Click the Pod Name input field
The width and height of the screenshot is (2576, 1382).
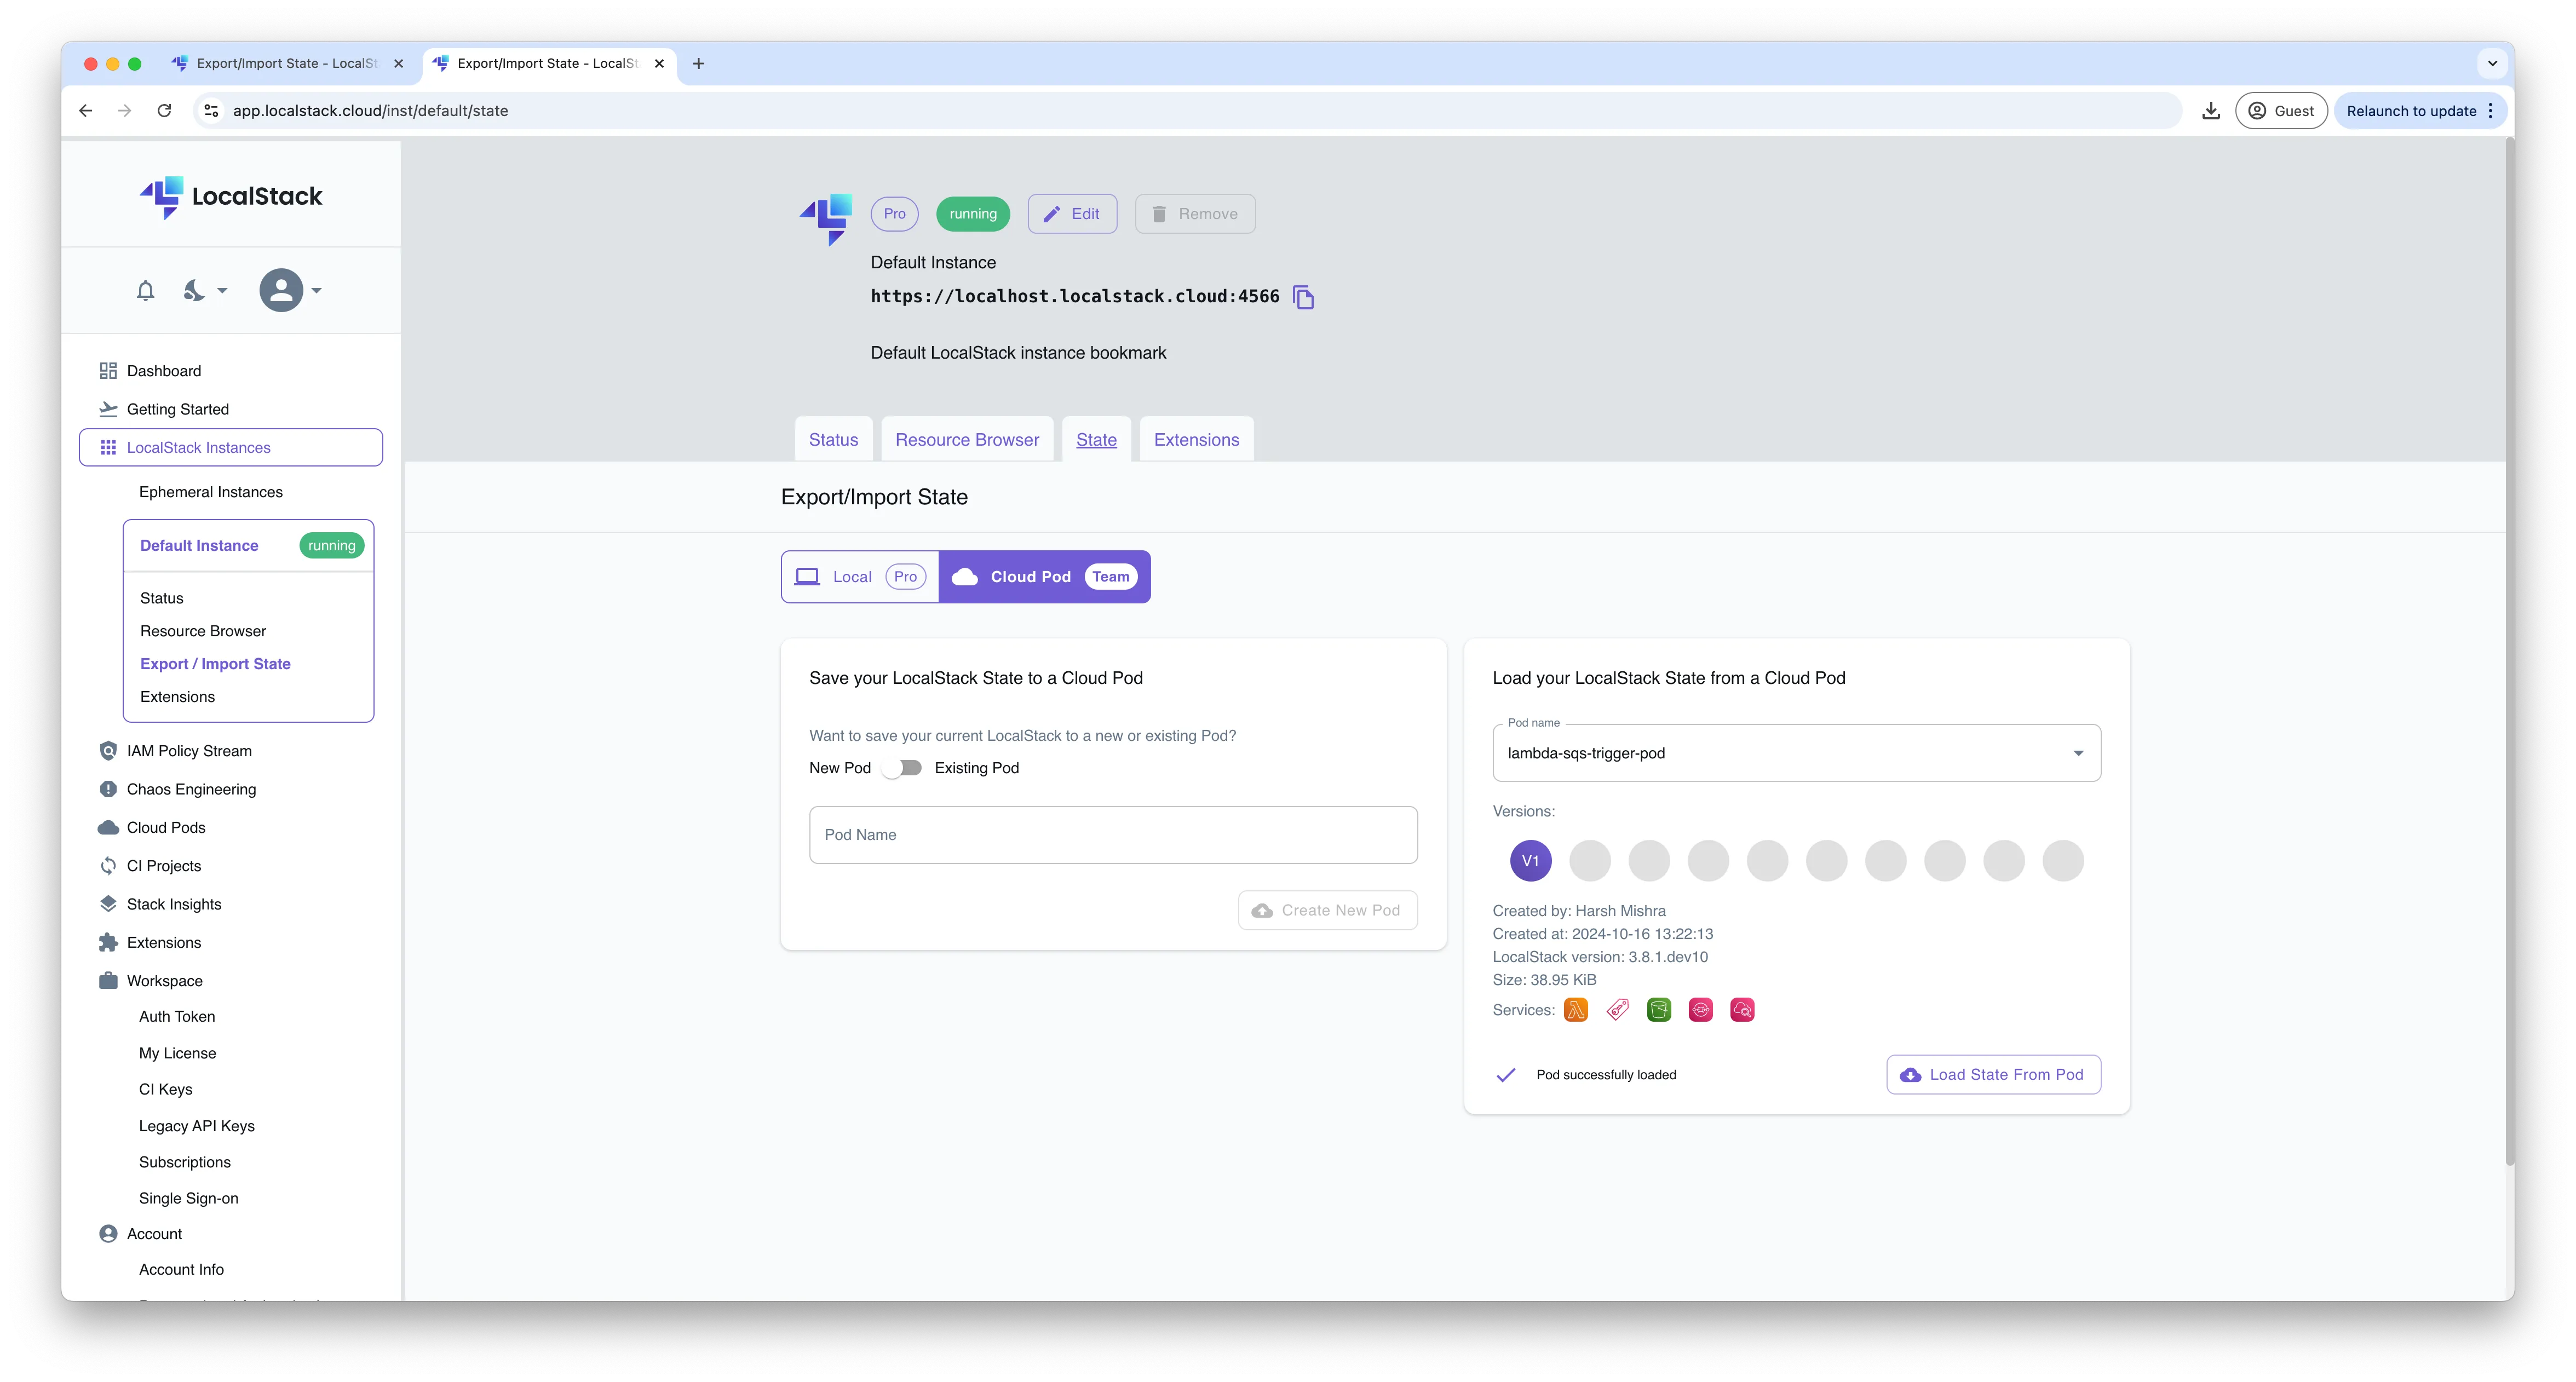[x=1113, y=834]
